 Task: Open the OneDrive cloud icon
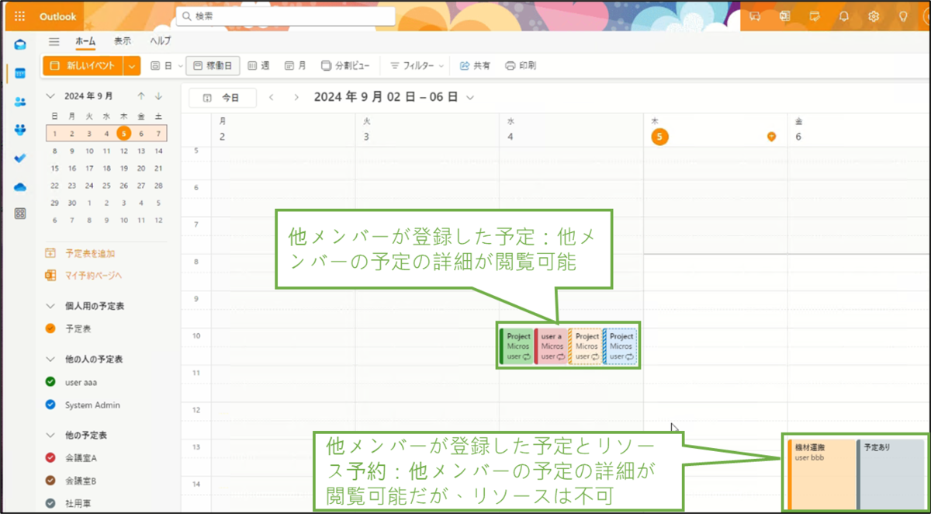pos(19,186)
